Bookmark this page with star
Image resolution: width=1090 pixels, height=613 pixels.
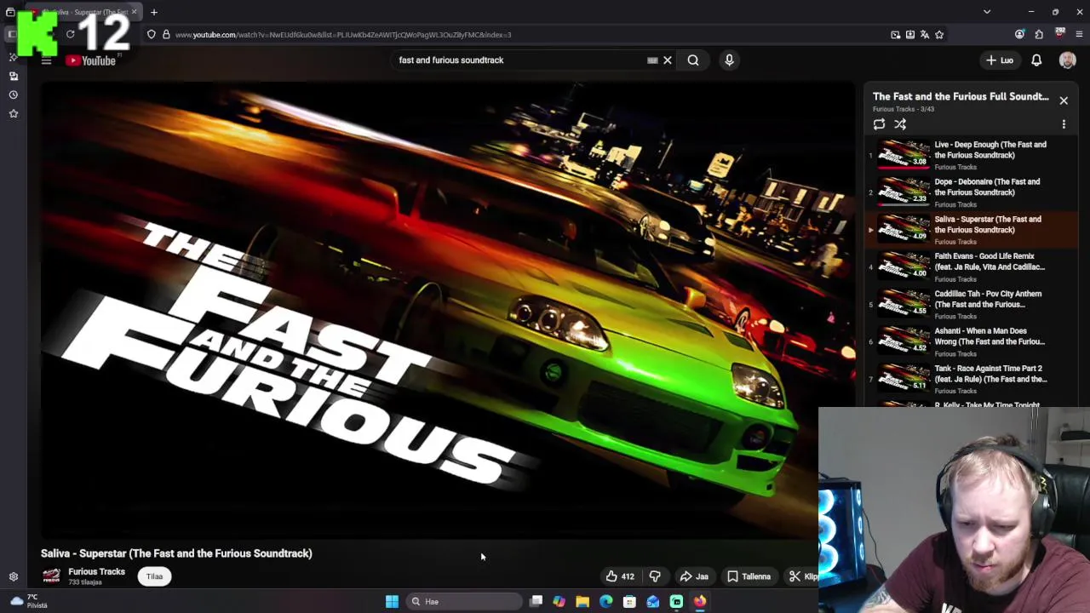click(x=939, y=35)
